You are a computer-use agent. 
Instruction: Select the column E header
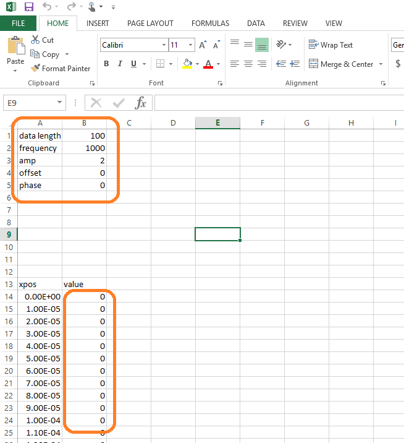pyautogui.click(x=217, y=123)
